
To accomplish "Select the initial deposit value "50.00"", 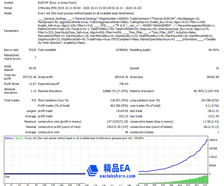I will tap(33, 68).
